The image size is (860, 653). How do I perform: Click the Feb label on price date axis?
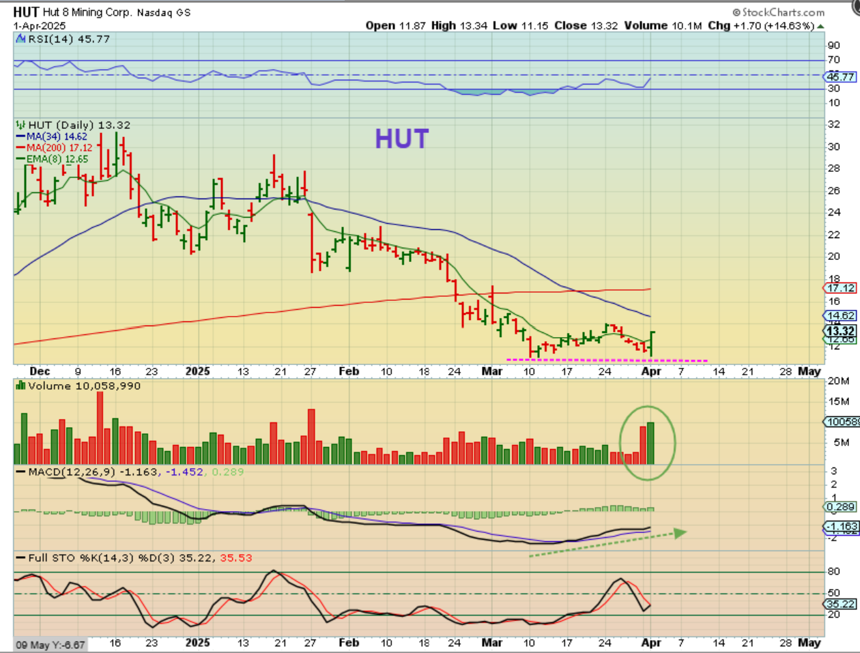pos(349,371)
